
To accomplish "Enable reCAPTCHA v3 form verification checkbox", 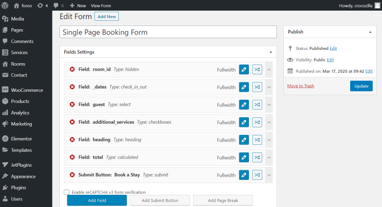I will [x=66, y=192].
